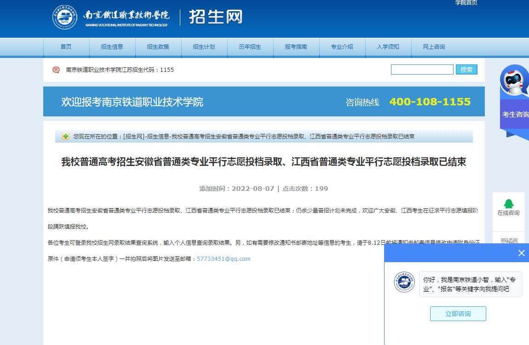Click the green plus breadcrumb icon

pyautogui.click(x=66, y=136)
